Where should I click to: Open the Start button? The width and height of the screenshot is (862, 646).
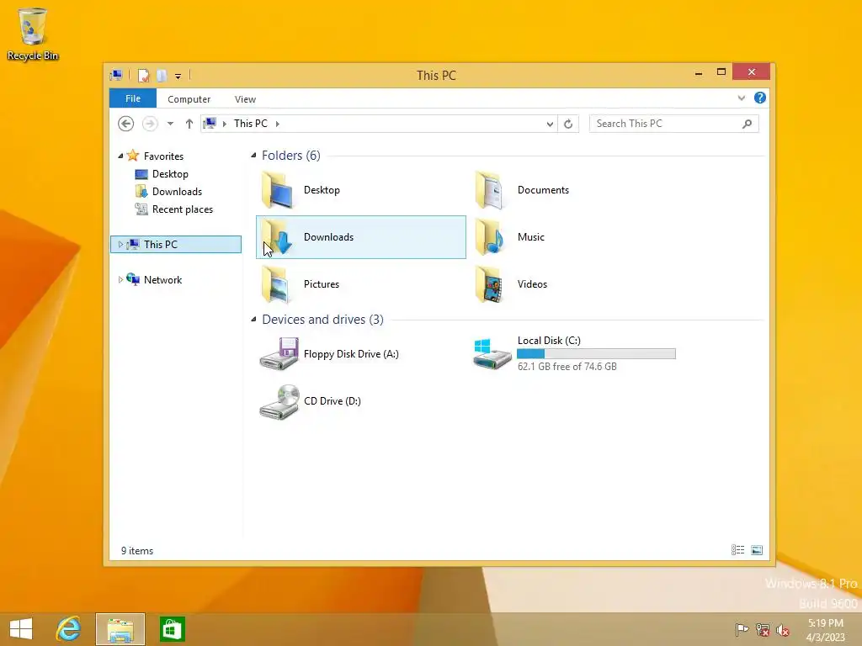pyautogui.click(x=21, y=629)
